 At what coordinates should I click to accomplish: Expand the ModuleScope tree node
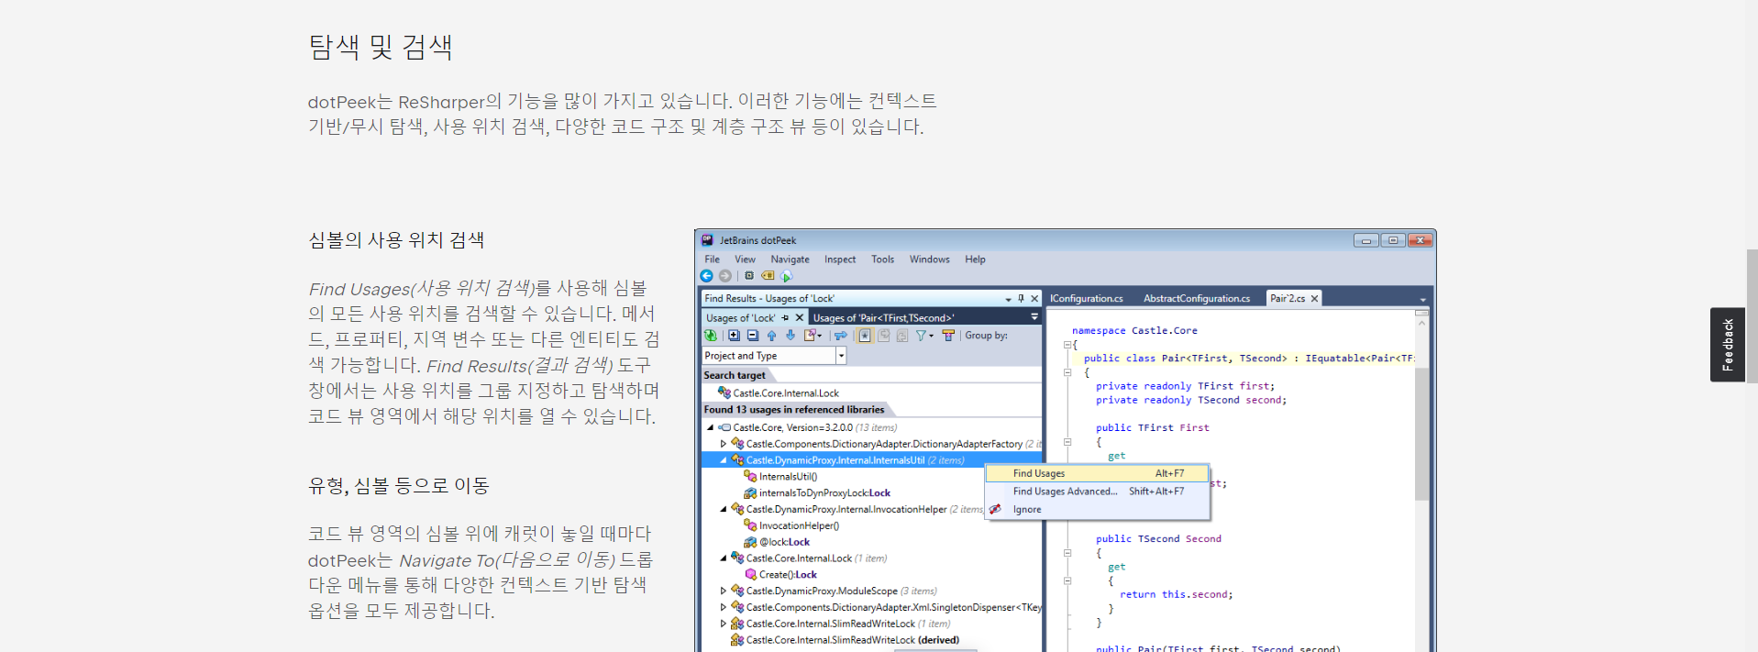coord(723,591)
